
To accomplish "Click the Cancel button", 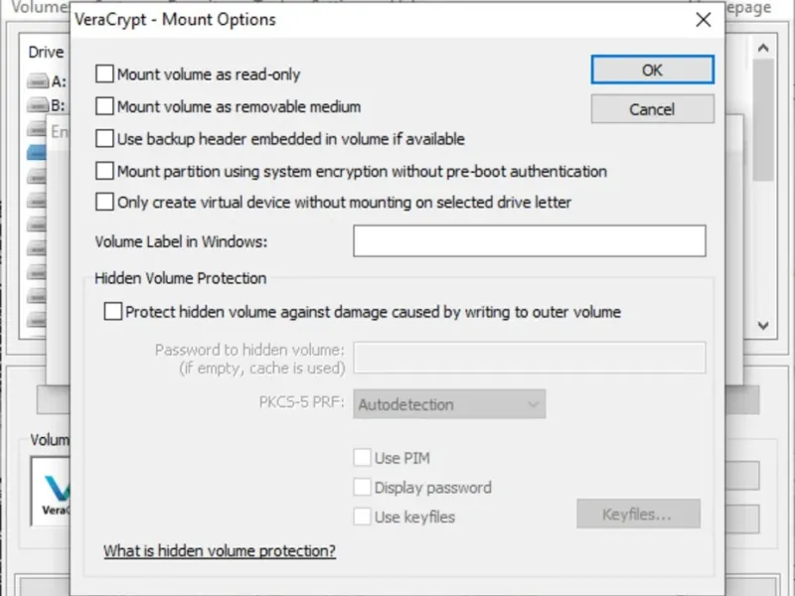I will click(x=652, y=109).
